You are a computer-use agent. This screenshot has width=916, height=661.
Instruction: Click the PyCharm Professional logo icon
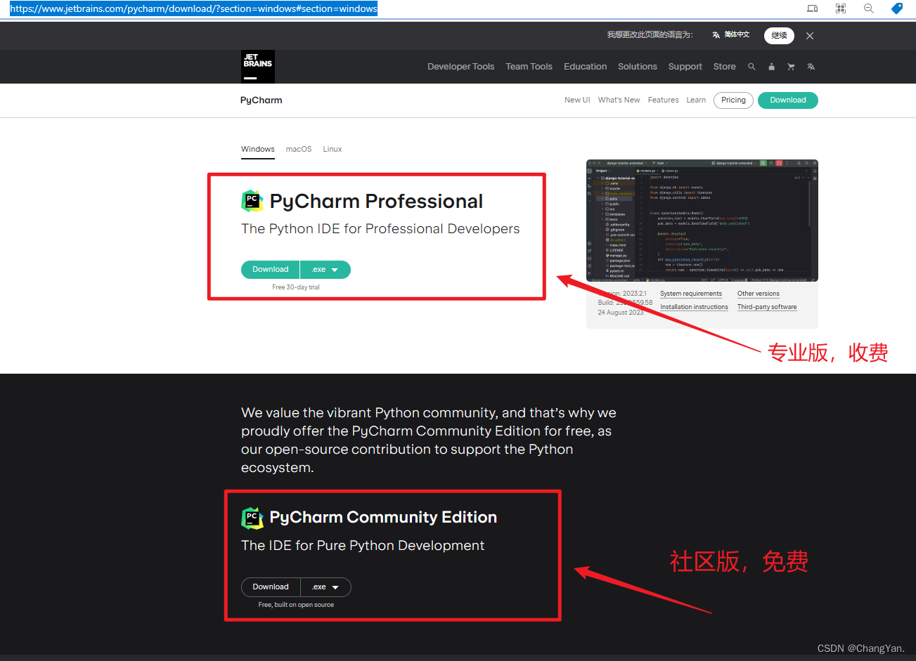point(252,201)
